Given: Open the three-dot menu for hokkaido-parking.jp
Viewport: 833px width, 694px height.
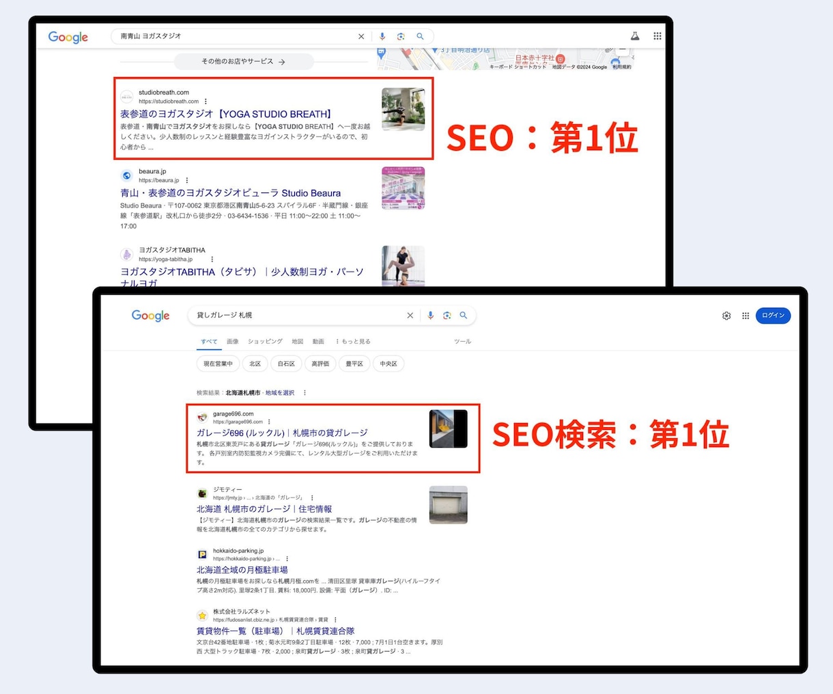Looking at the screenshot, I should (287, 559).
